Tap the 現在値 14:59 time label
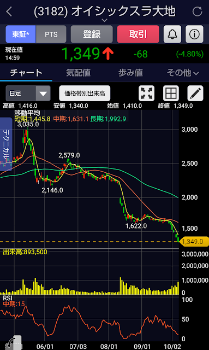Screen dimensions: 209x350 (x=14, y=54)
